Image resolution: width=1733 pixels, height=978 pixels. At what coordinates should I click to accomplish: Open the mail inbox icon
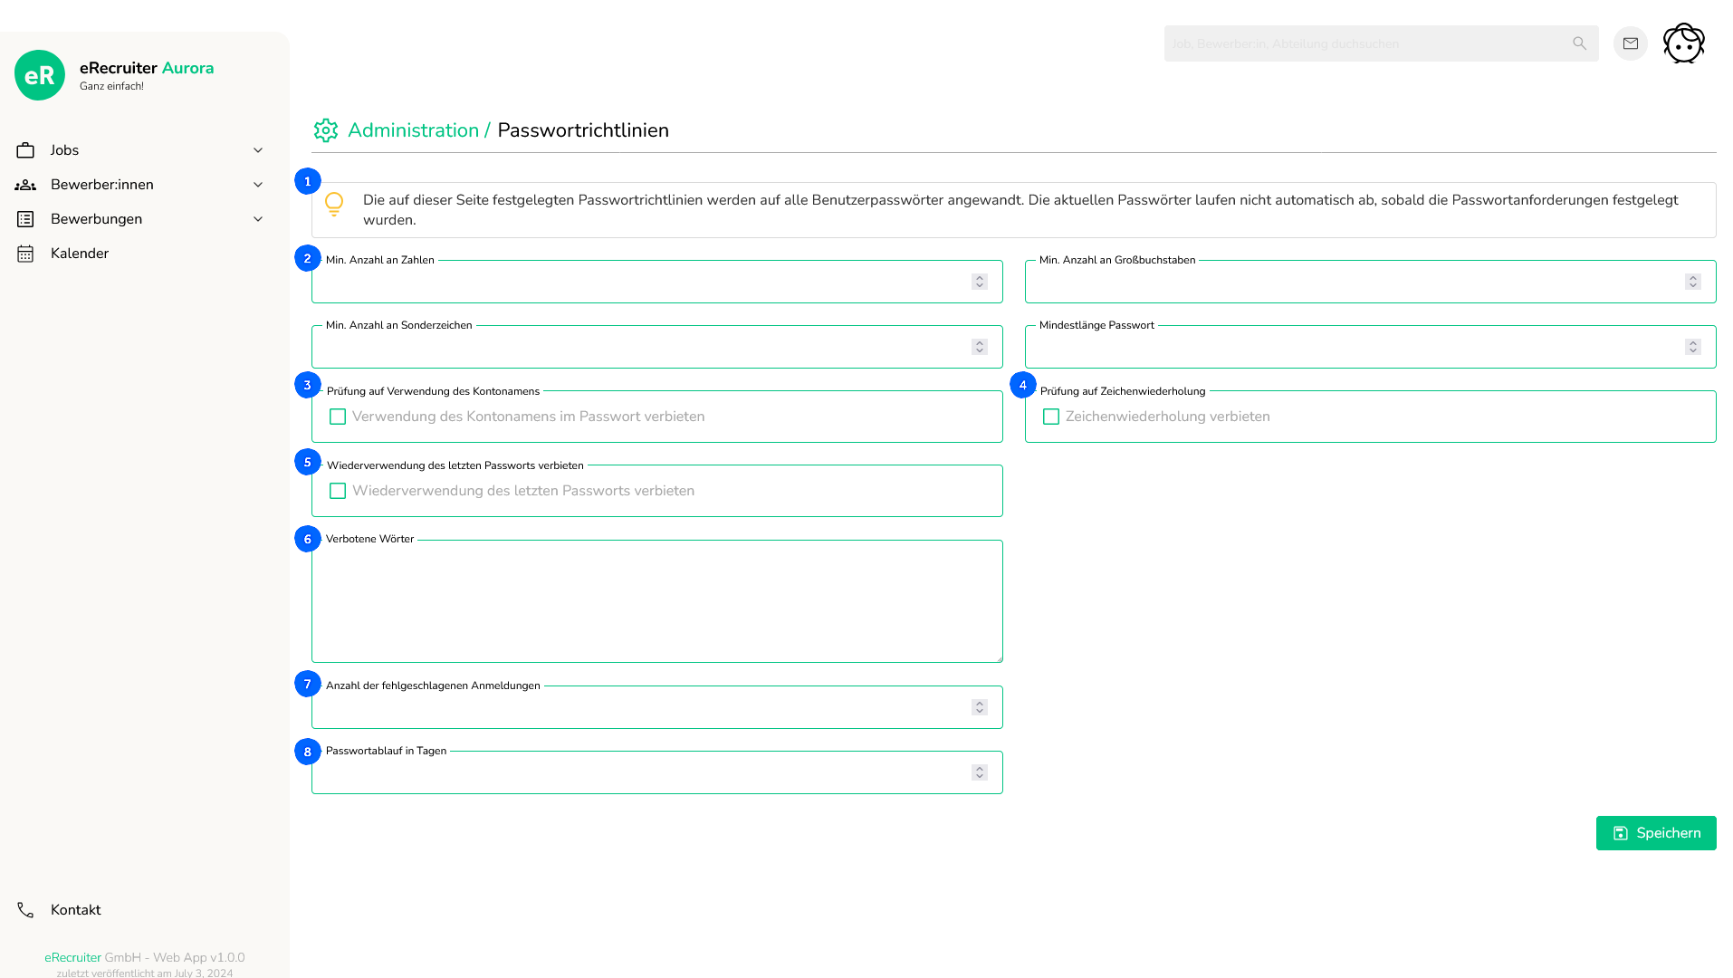(1631, 43)
